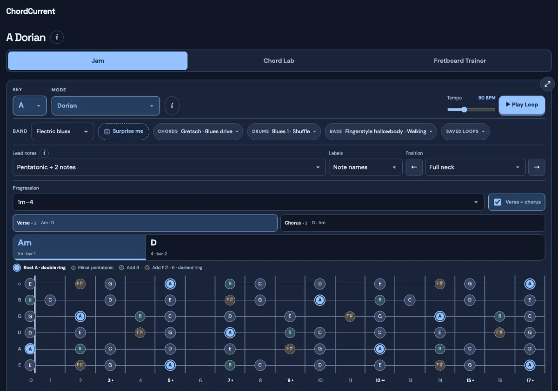558x391 pixels.
Task: Select the Verse section
Action: pos(145,223)
